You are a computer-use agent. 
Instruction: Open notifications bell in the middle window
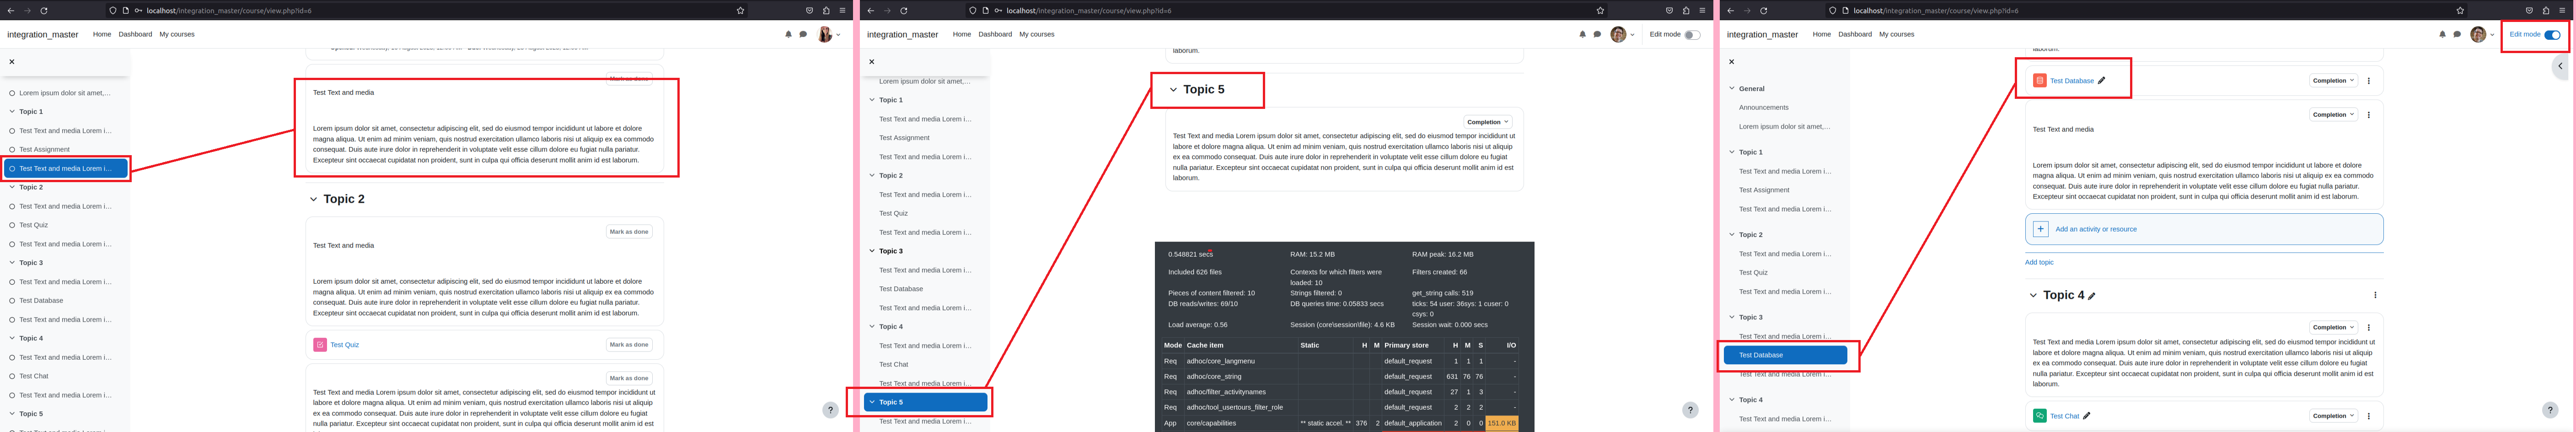1582,34
